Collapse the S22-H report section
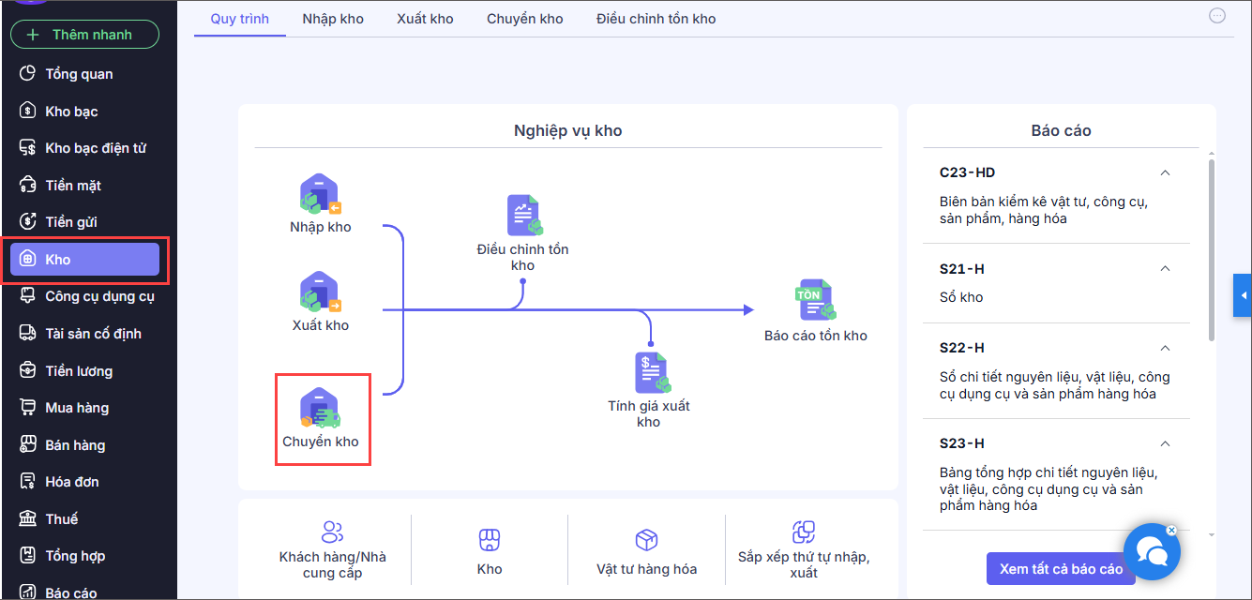 [1165, 348]
